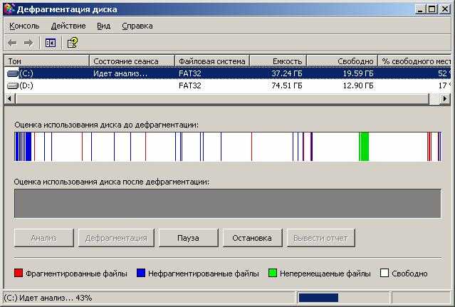Maximize the Дефрагментация диска window
Screen dimensions: 455x307
coord(432,9)
